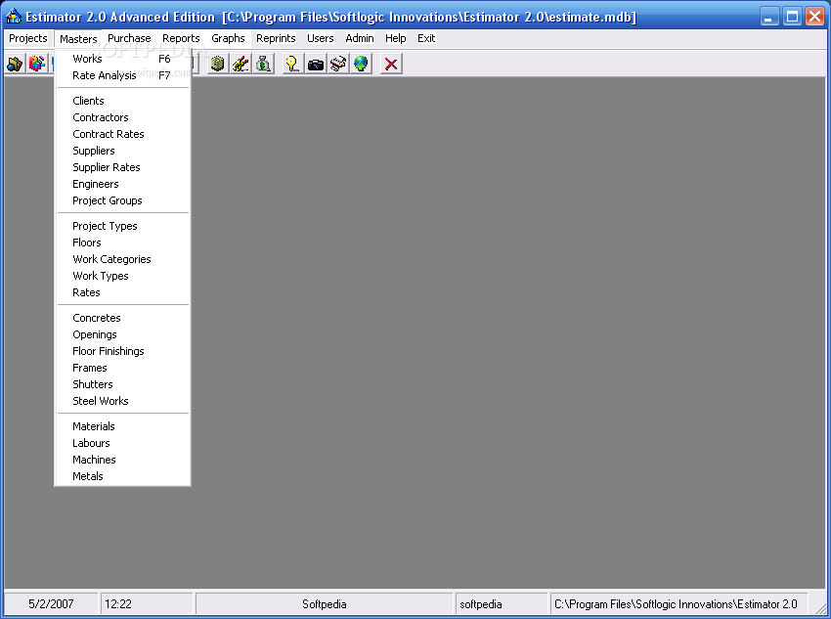Close the open Masters menu

(78, 39)
